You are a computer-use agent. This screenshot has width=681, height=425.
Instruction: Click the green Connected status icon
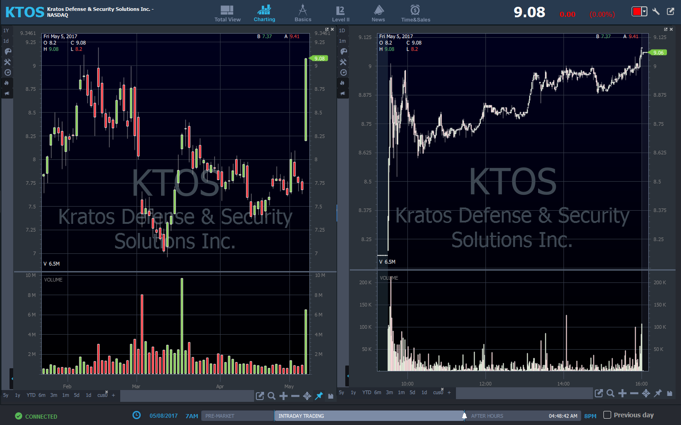pyautogui.click(x=19, y=416)
